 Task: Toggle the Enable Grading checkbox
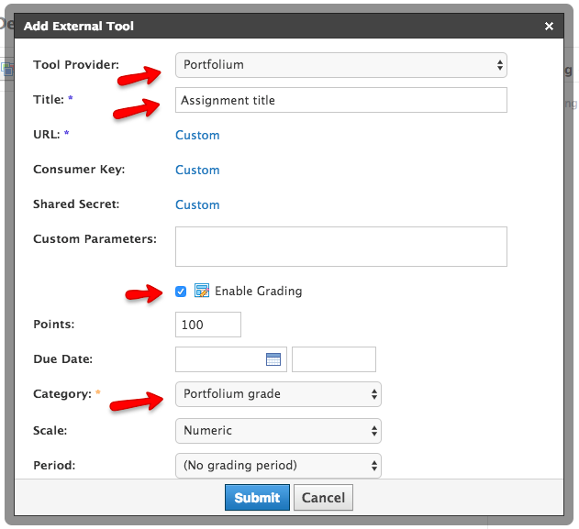click(x=181, y=292)
